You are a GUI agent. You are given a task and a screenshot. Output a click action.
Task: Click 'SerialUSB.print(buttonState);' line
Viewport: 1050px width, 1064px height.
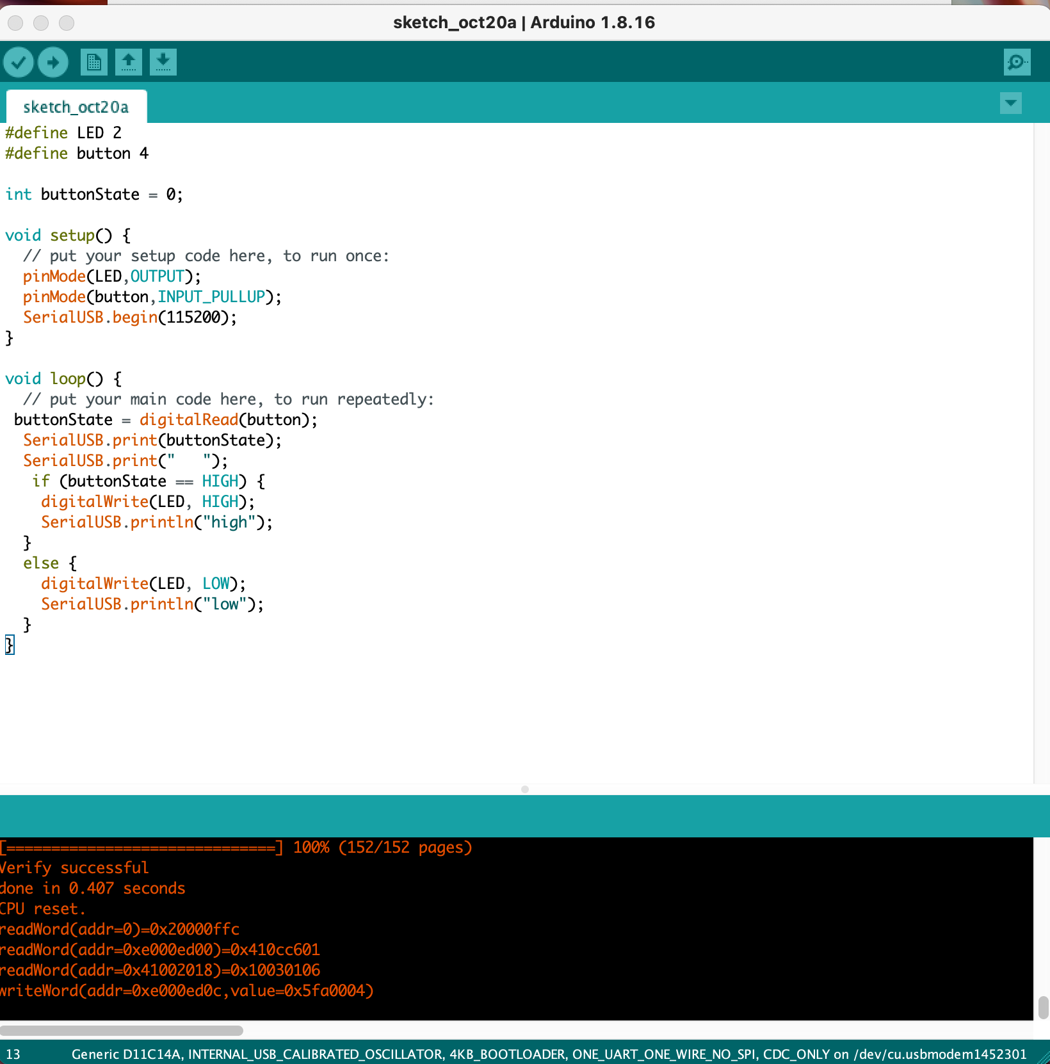coord(152,440)
